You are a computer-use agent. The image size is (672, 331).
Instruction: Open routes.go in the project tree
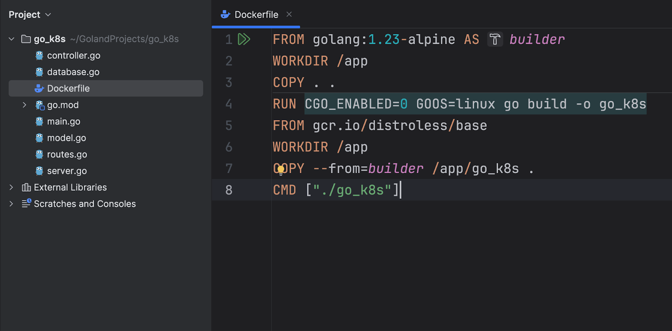(x=67, y=154)
